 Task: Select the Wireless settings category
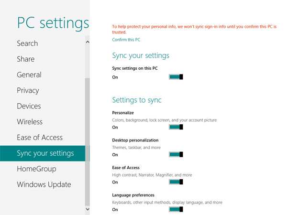tap(43, 122)
